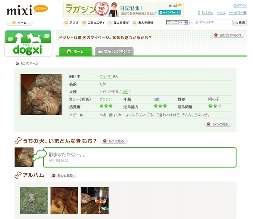Image resolution: width=253 pixels, height=219 pixels.
Task: Click the gender value 男の子
Action: coord(214,99)
